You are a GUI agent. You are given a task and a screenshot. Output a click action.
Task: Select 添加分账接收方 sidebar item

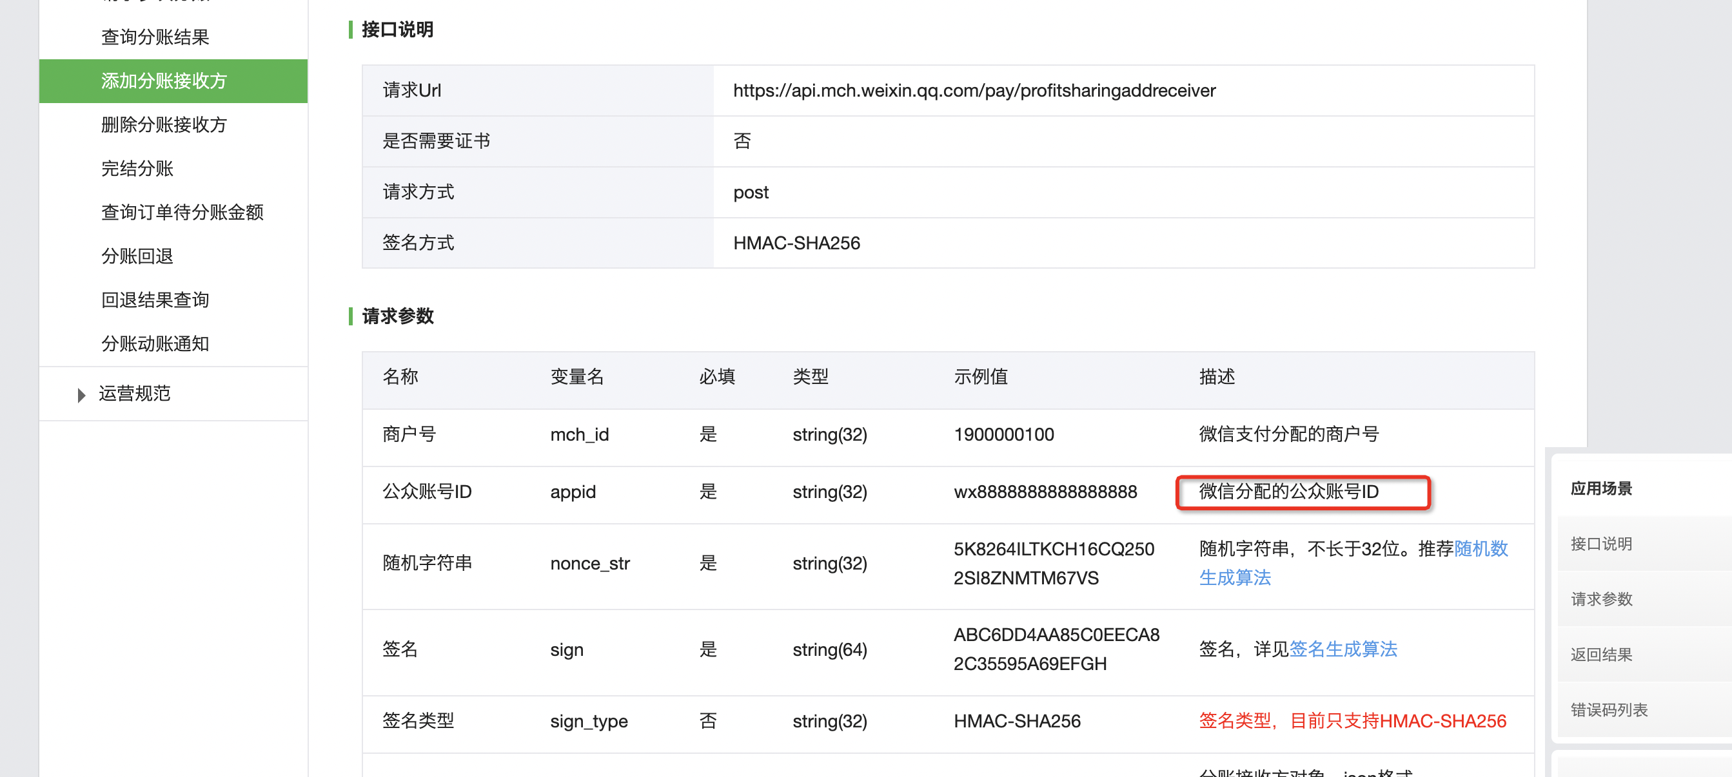point(163,81)
